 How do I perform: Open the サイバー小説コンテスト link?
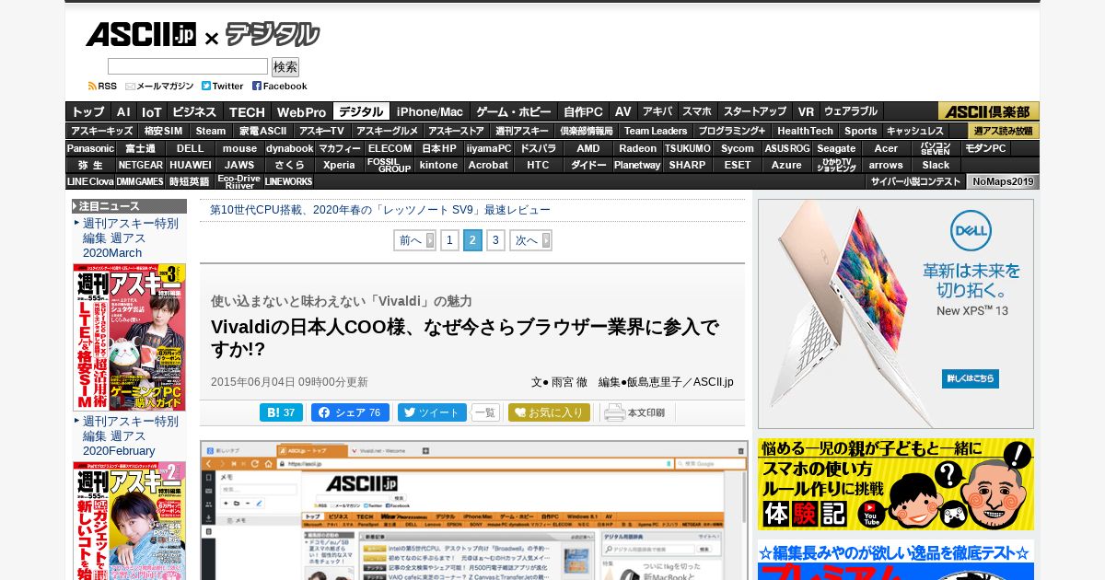click(x=915, y=181)
